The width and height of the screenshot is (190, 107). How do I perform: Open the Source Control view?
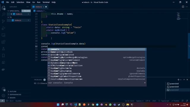(3, 21)
